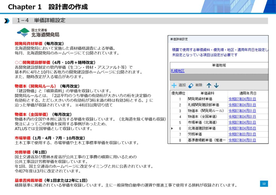Open the date link for 市場単価（北海道）
This screenshot has width=276, height=195.
click(x=242, y=123)
